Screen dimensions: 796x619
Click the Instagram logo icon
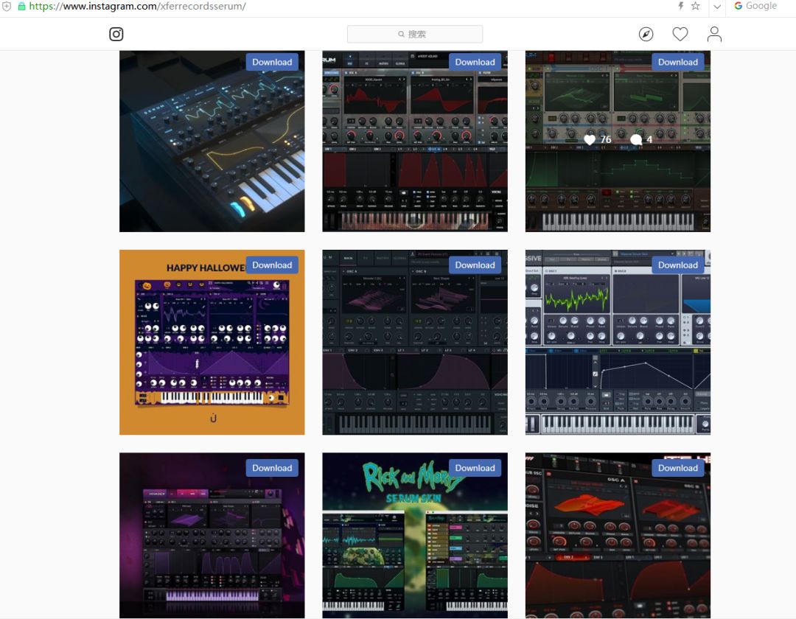116,34
